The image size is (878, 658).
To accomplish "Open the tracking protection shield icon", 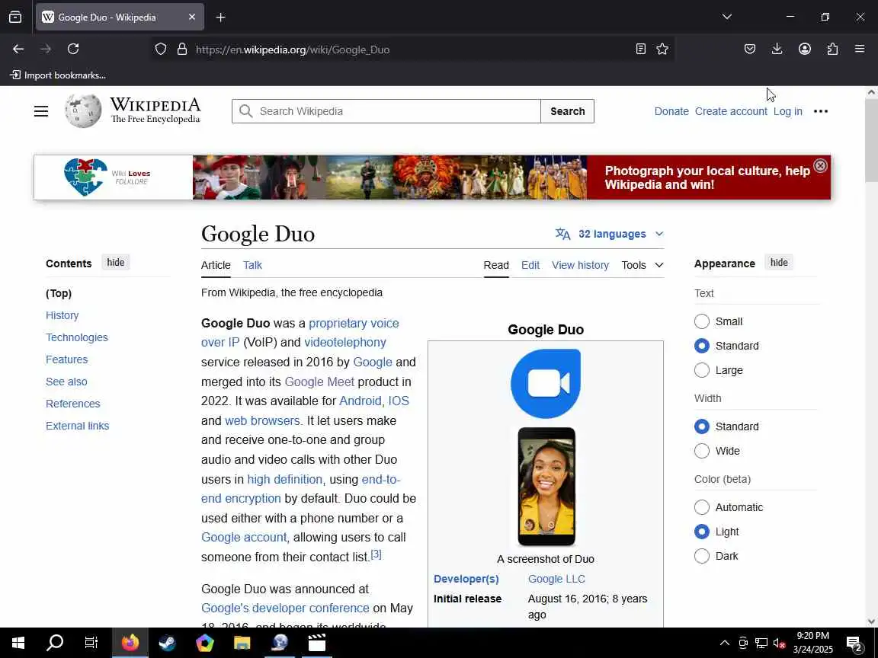I will (x=161, y=50).
